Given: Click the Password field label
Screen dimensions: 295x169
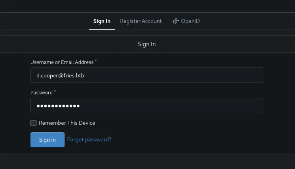Looking at the screenshot, I should [x=42, y=92].
